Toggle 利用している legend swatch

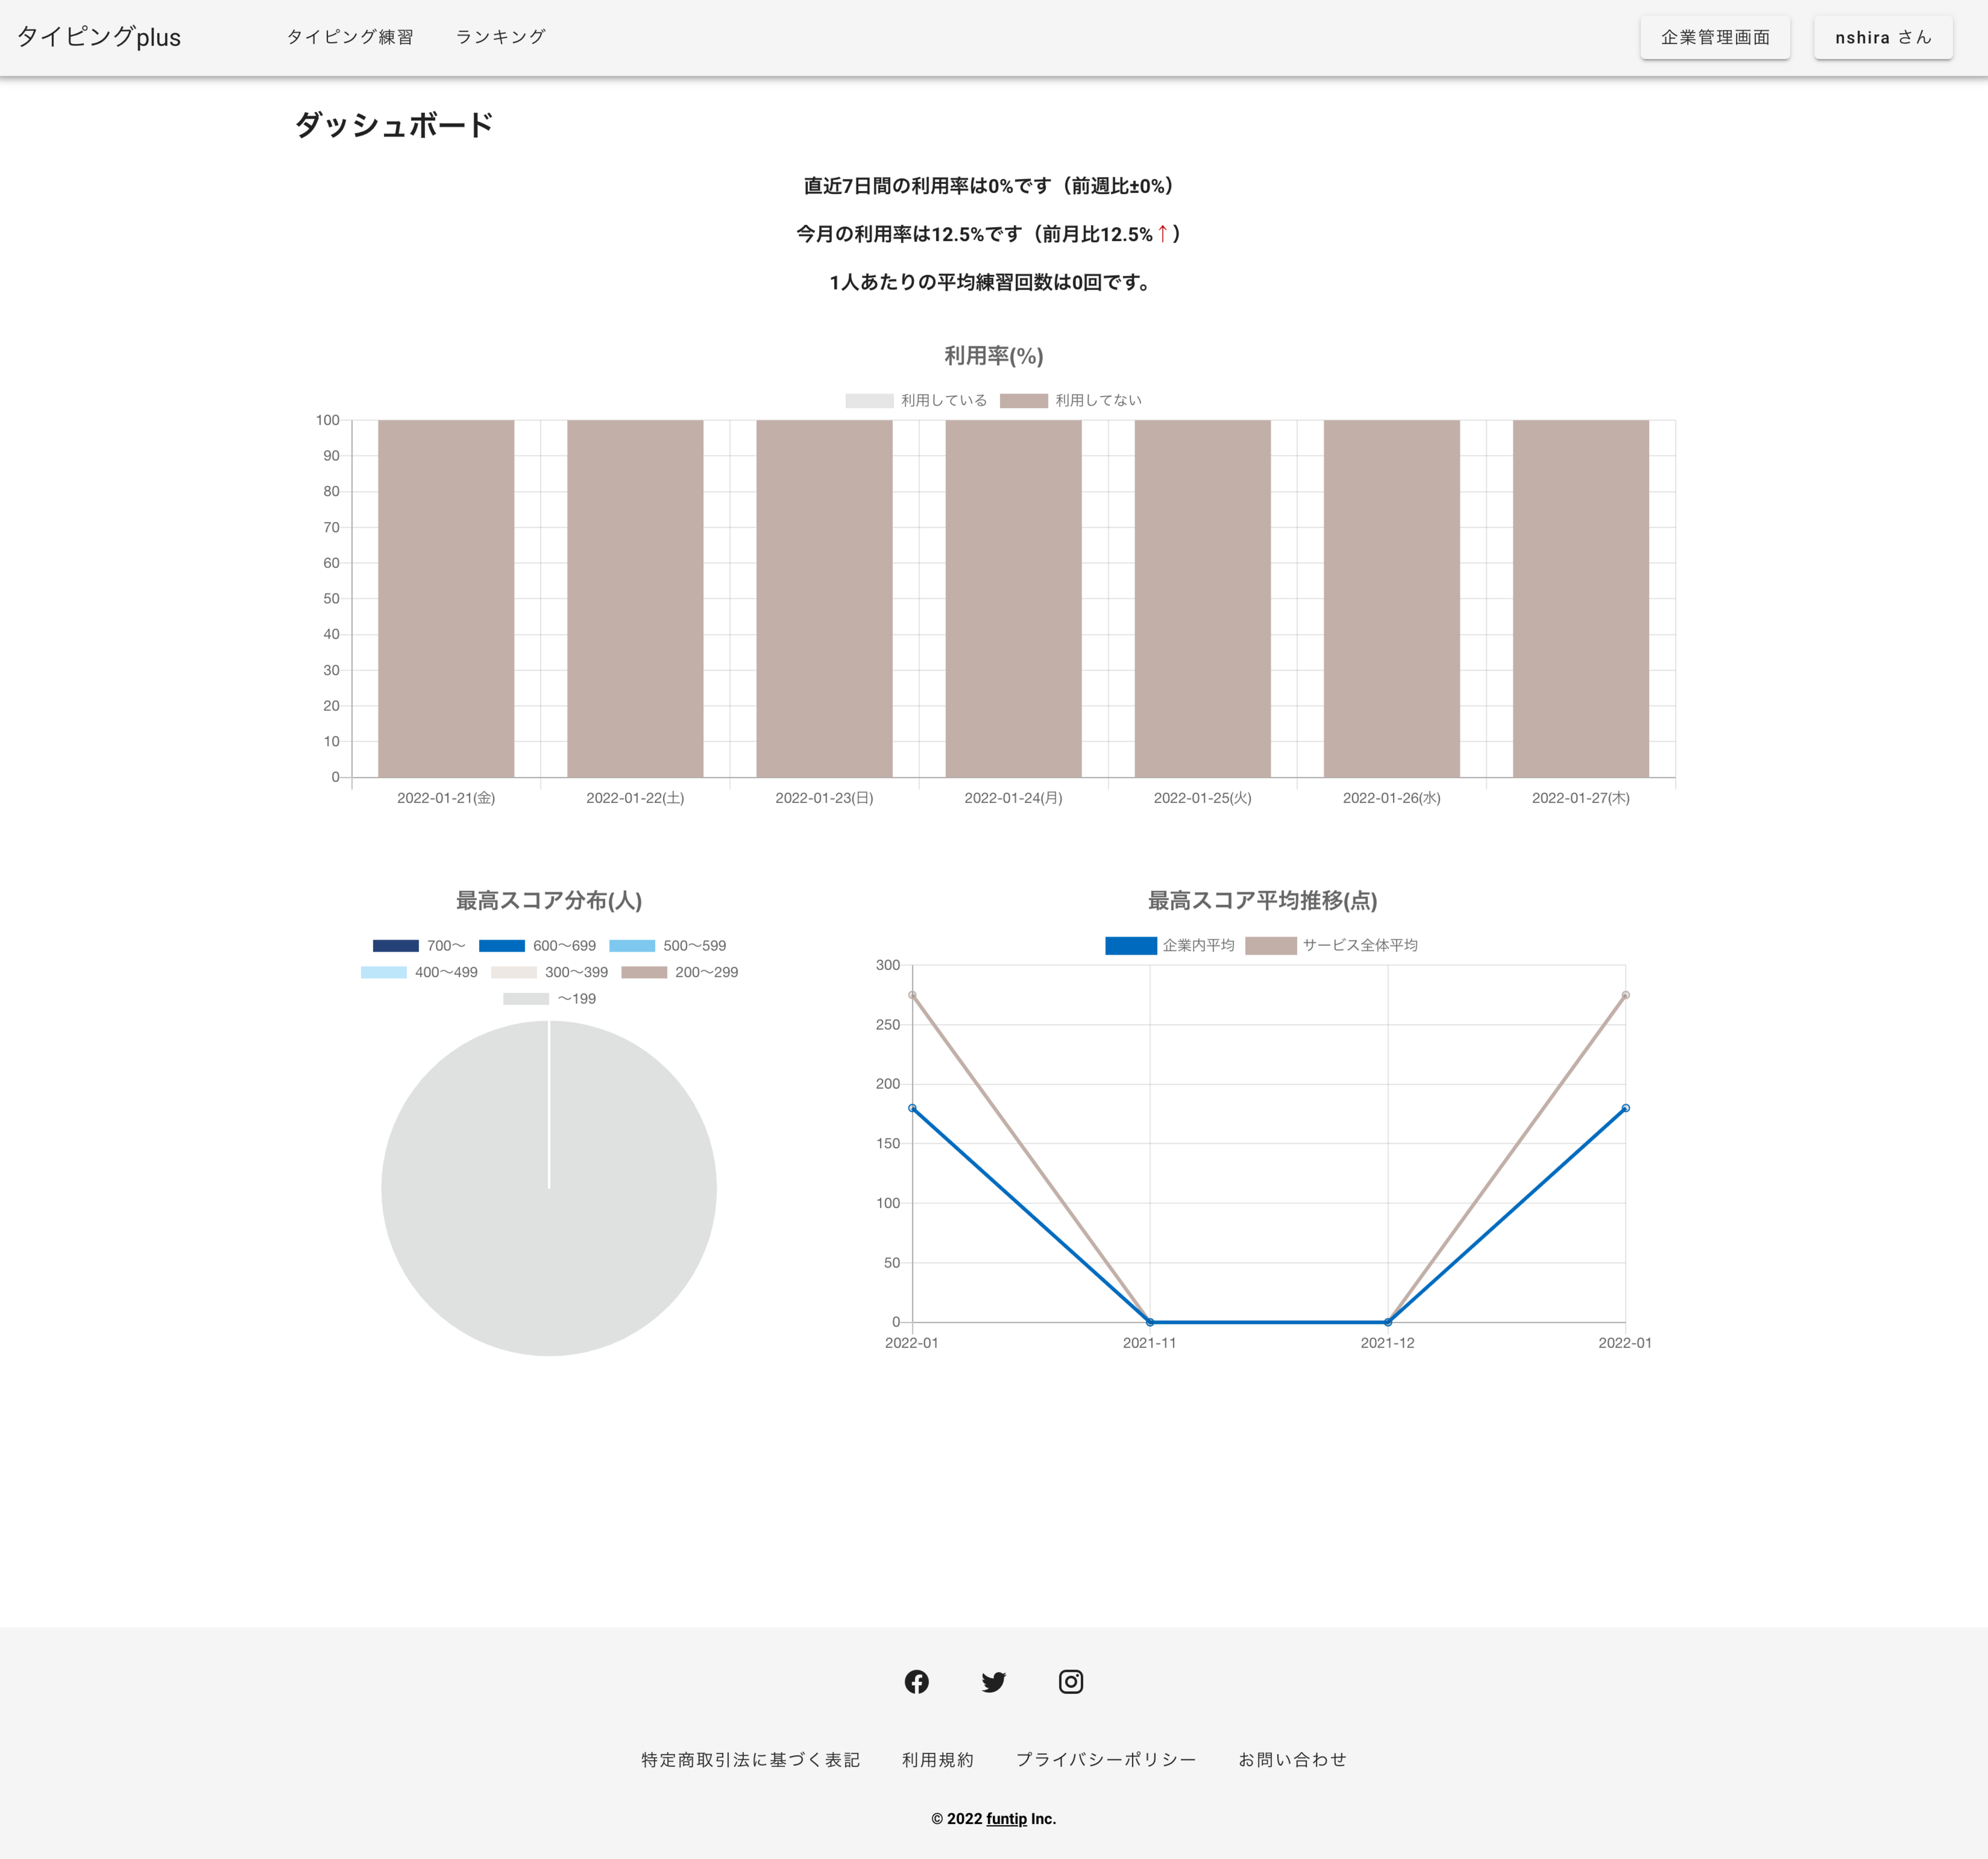pos(869,401)
